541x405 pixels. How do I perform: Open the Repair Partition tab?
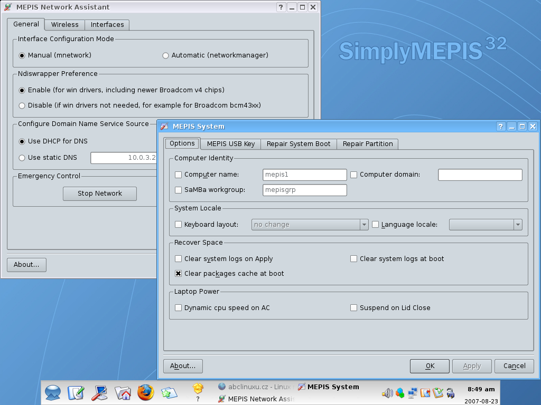368,144
